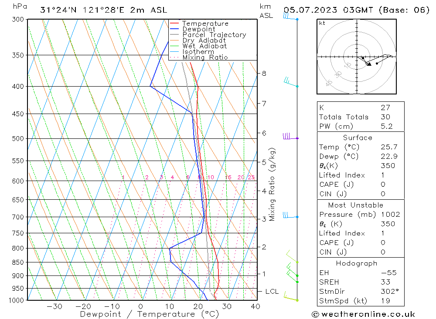Image resolution: width=436 pixels, height=319 pixels.
Task: Click the red Temperature legend line
Action: 174,24
